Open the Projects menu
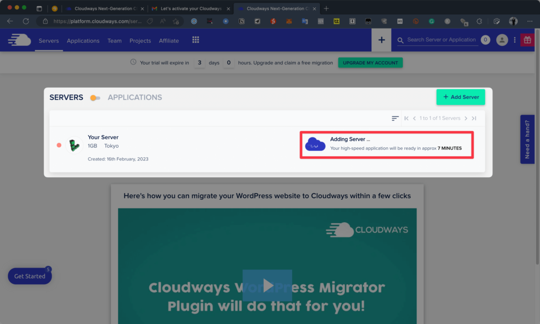The height and width of the screenshot is (324, 540). (x=140, y=41)
